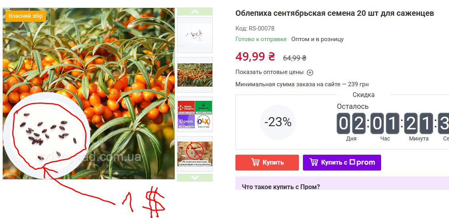Select the thumbnail with the red prohibition sign
Screen dimensions: 449x218
click(x=195, y=154)
